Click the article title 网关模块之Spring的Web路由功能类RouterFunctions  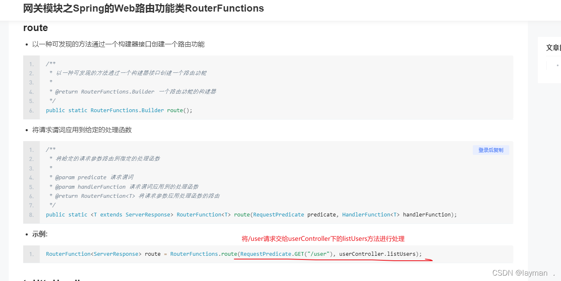[x=144, y=8]
